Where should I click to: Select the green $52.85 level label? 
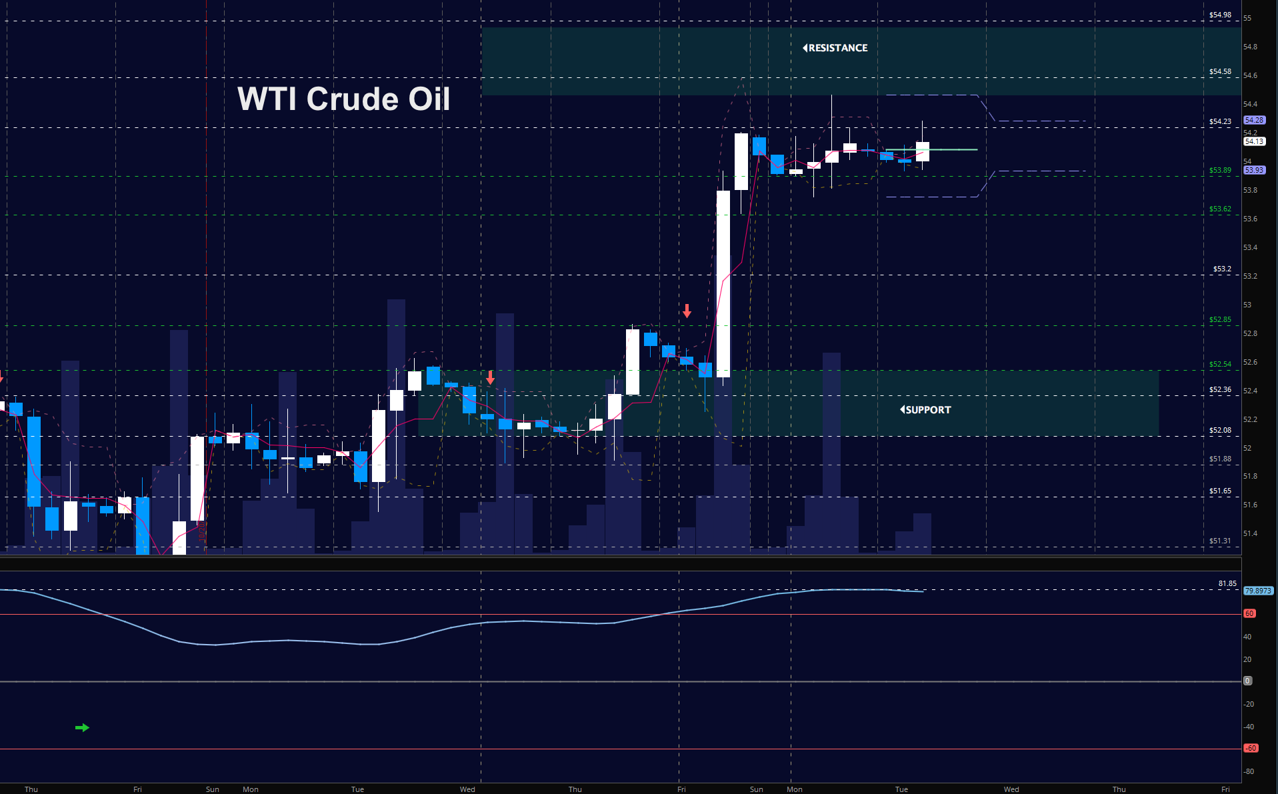click(1220, 319)
